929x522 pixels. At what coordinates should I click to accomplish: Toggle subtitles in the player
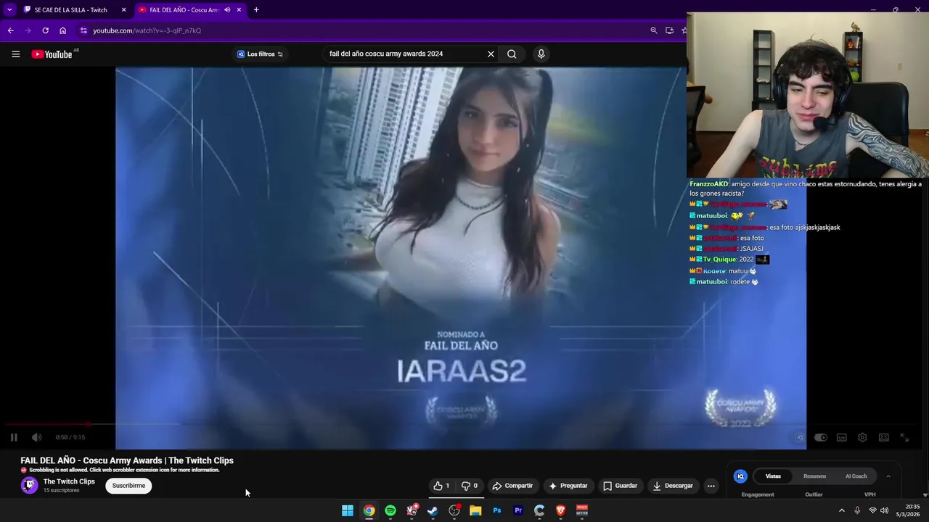point(841,437)
